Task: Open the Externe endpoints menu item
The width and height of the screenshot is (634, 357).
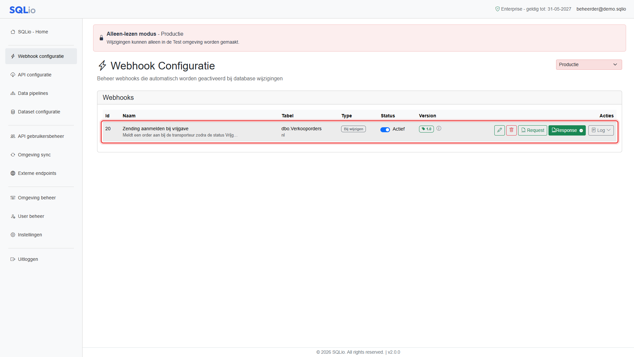Action: point(41,174)
